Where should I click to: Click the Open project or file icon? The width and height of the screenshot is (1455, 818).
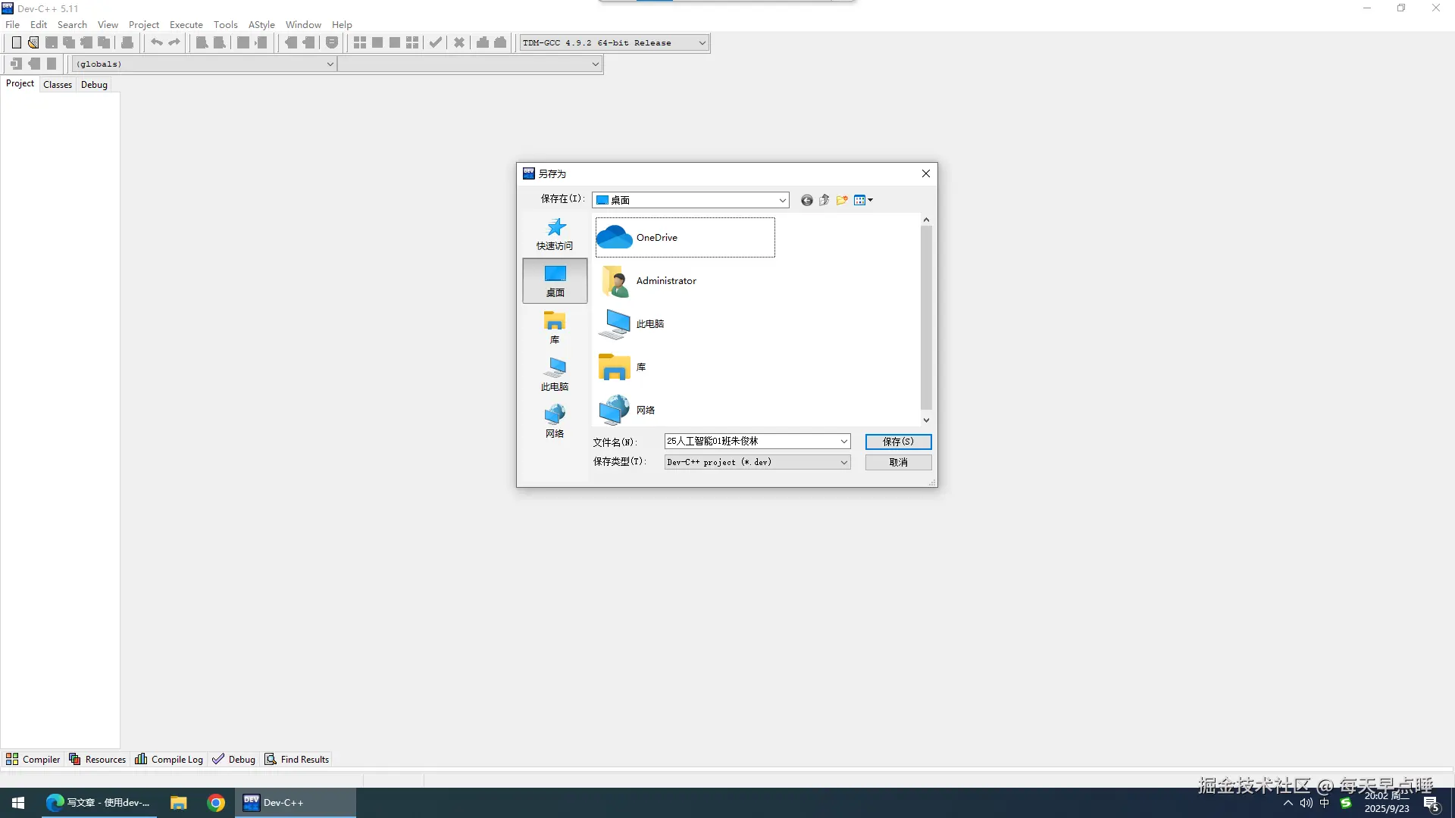(33, 42)
